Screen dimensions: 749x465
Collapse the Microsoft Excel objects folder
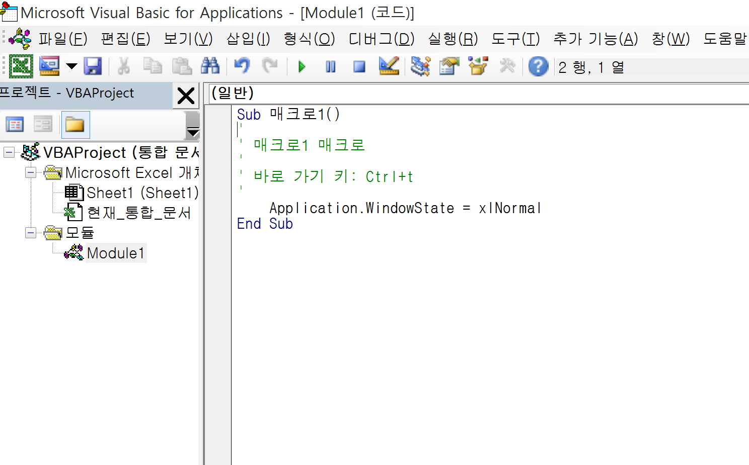(31, 172)
